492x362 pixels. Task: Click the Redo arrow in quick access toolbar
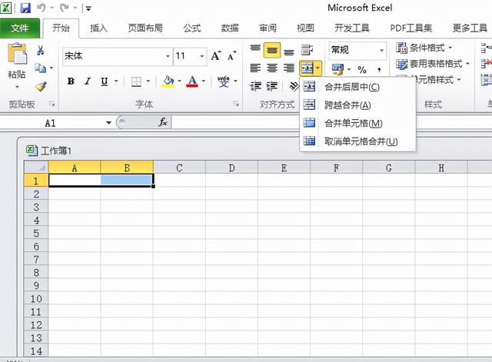65,8
